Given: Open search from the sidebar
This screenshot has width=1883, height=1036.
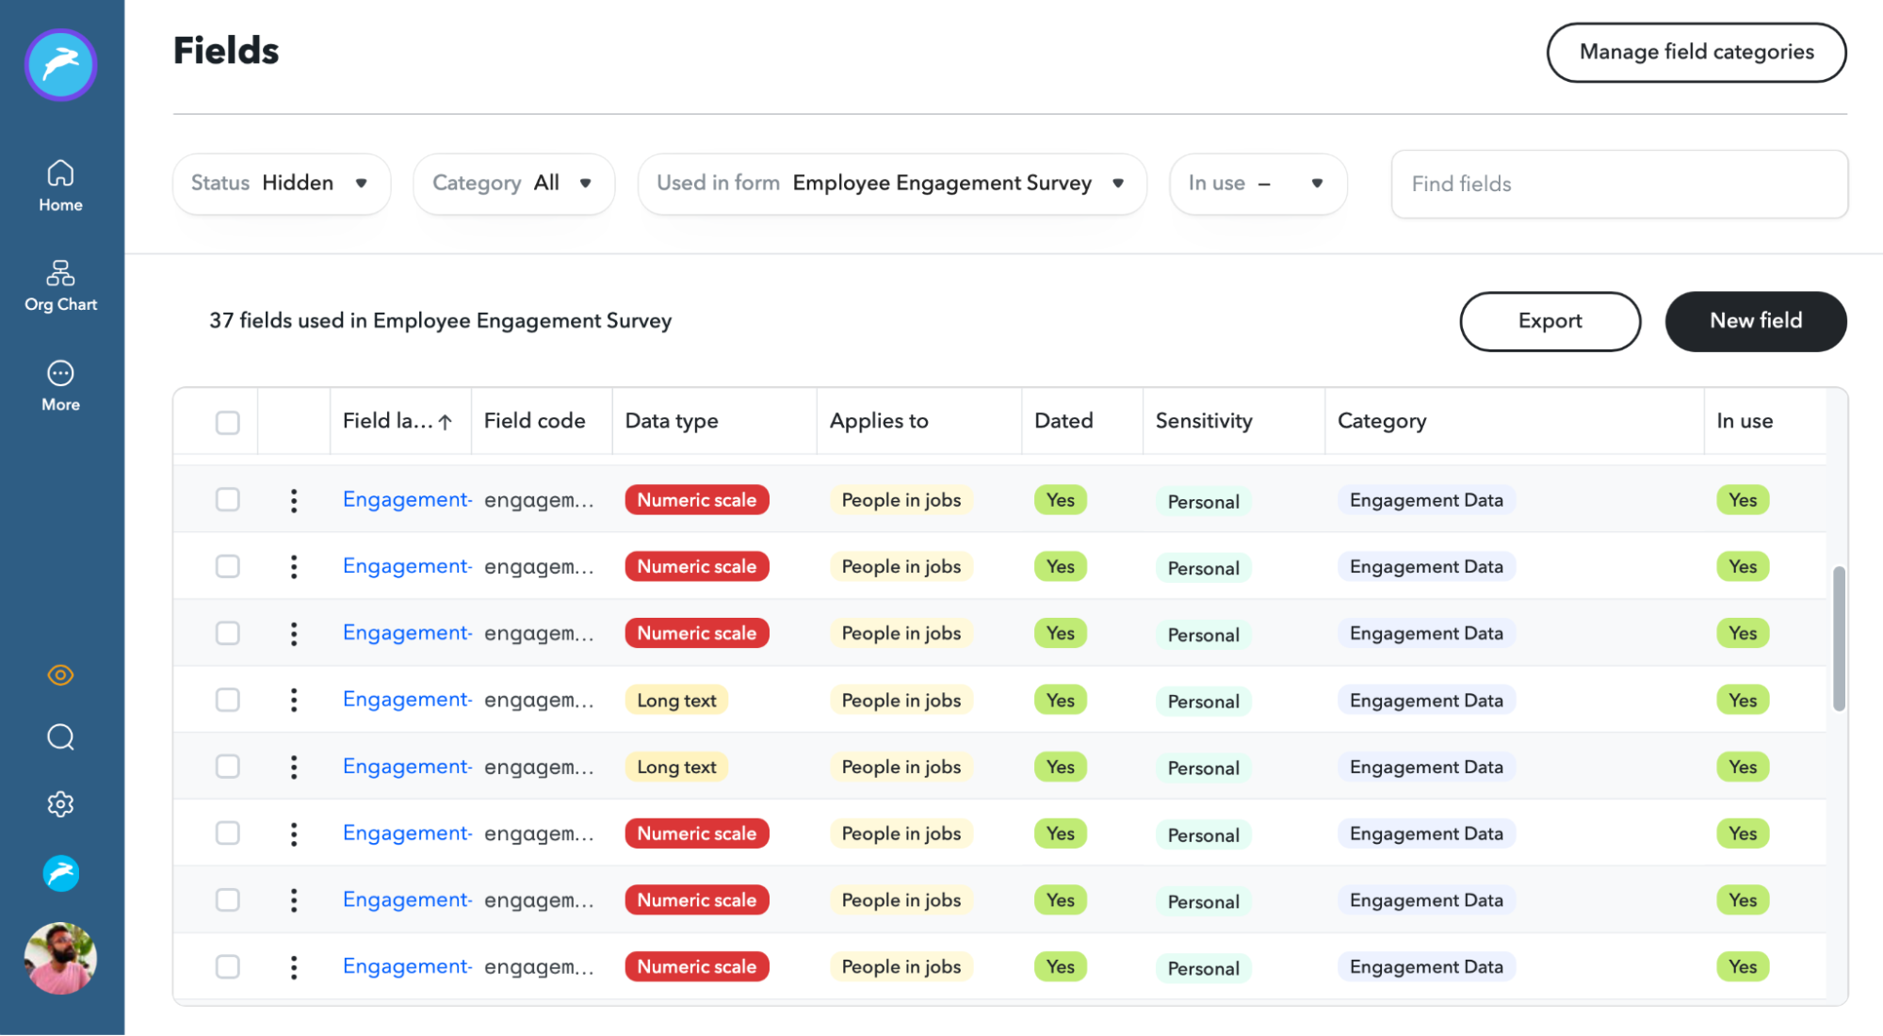Looking at the screenshot, I should (x=59, y=737).
